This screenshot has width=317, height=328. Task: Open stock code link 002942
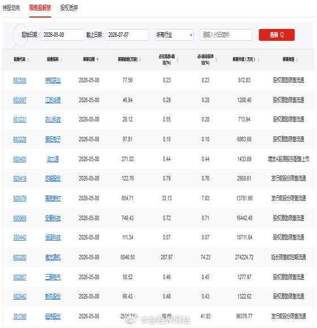20,296
